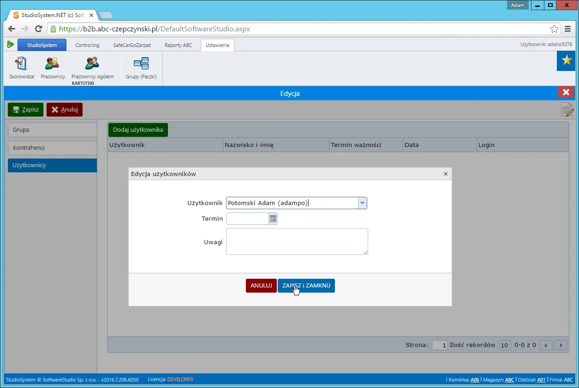Close the Edycja panel with red X
Viewport: 579px width, 388px height.
click(566, 92)
